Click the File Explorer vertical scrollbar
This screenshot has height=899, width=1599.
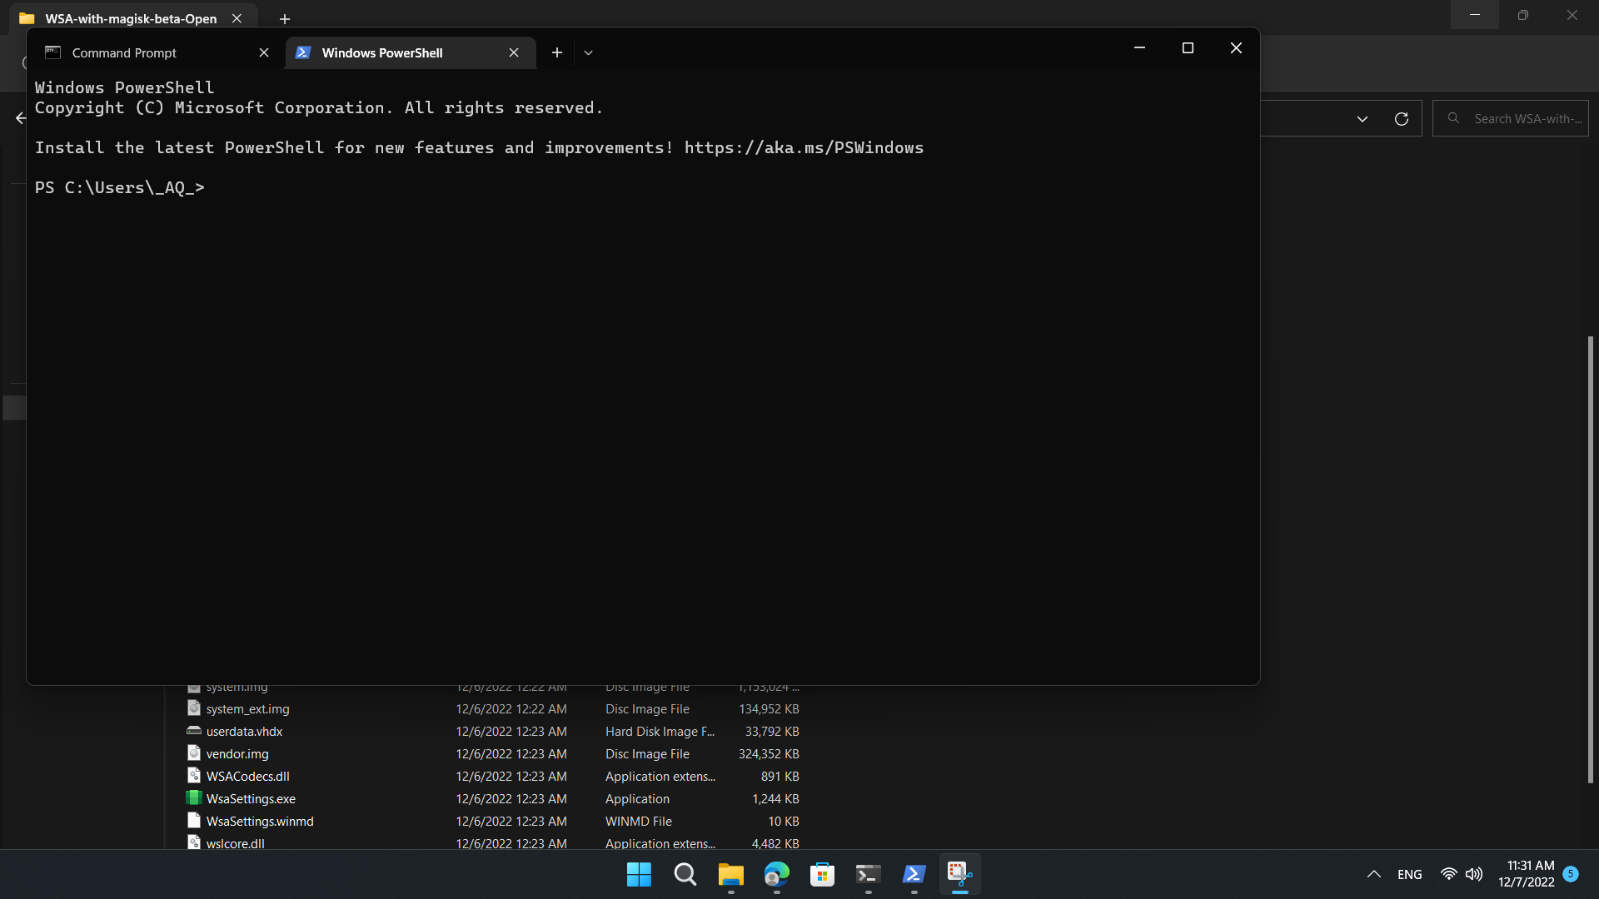pyautogui.click(x=1590, y=559)
